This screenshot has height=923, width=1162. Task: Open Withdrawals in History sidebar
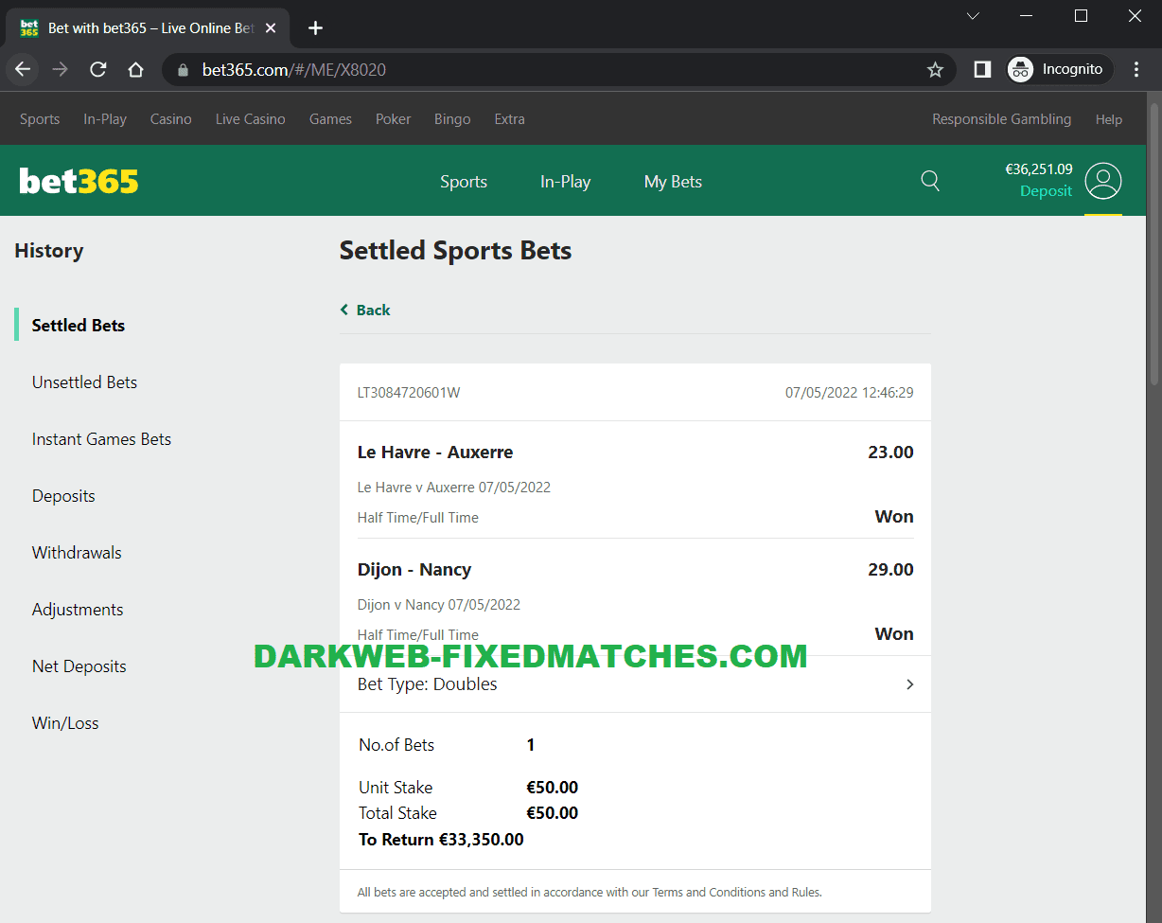77,553
